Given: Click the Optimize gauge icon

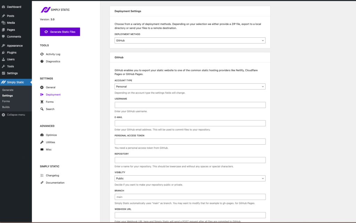Looking at the screenshot, I should [42, 135].
